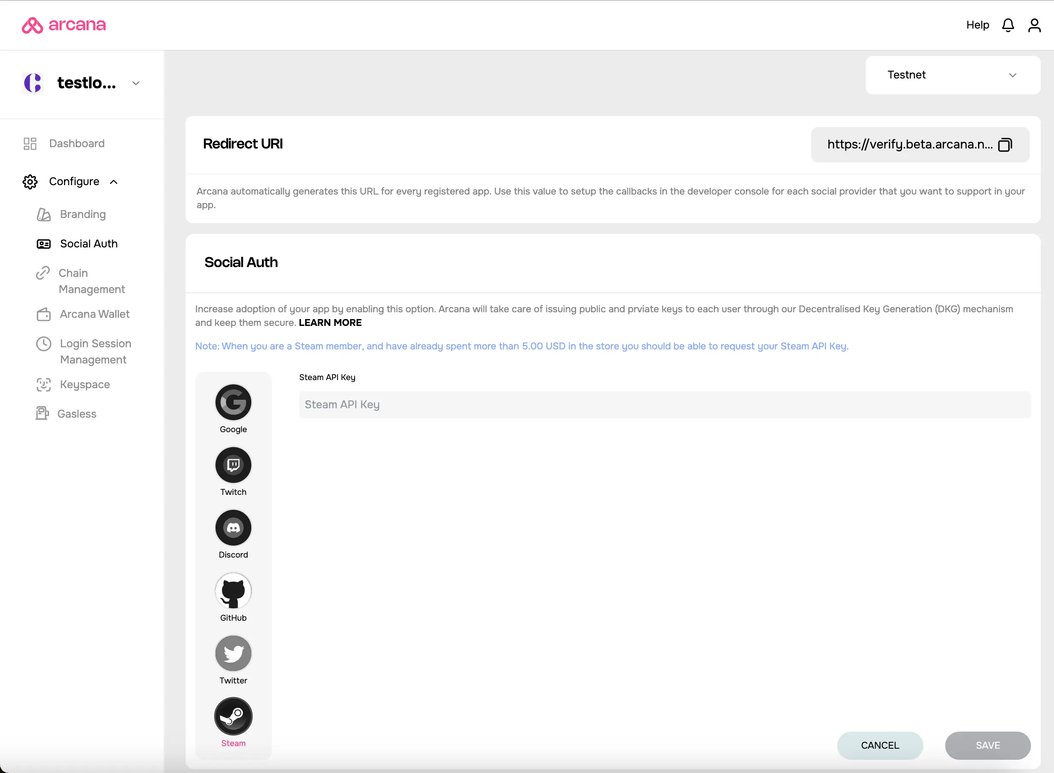Viewport: 1054px width, 773px height.
Task: Click the LEARN MORE link
Action: [x=330, y=323]
